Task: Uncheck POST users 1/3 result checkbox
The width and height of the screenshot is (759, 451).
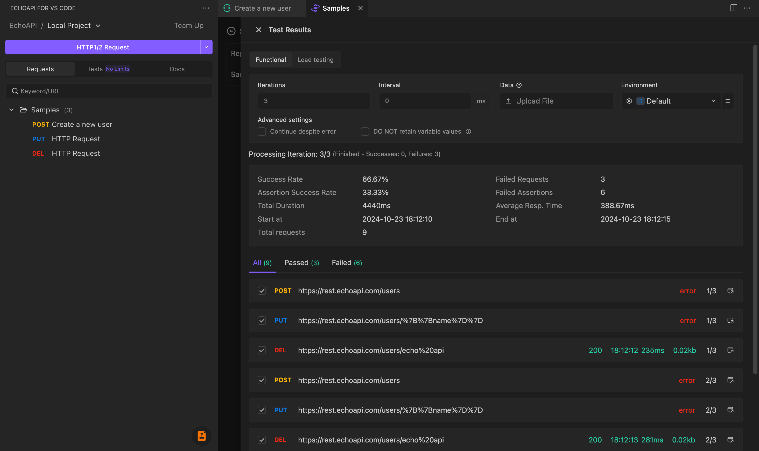Action: [x=262, y=291]
